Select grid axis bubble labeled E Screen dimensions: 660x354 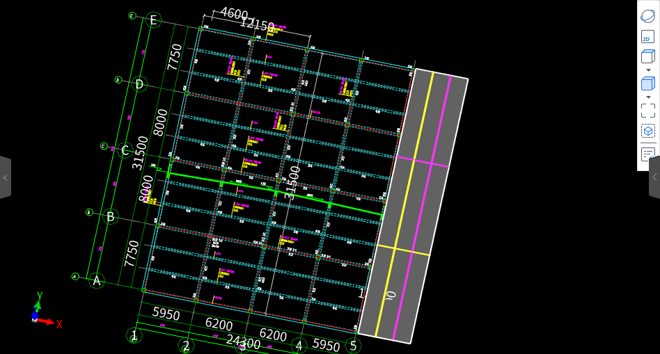tap(153, 20)
